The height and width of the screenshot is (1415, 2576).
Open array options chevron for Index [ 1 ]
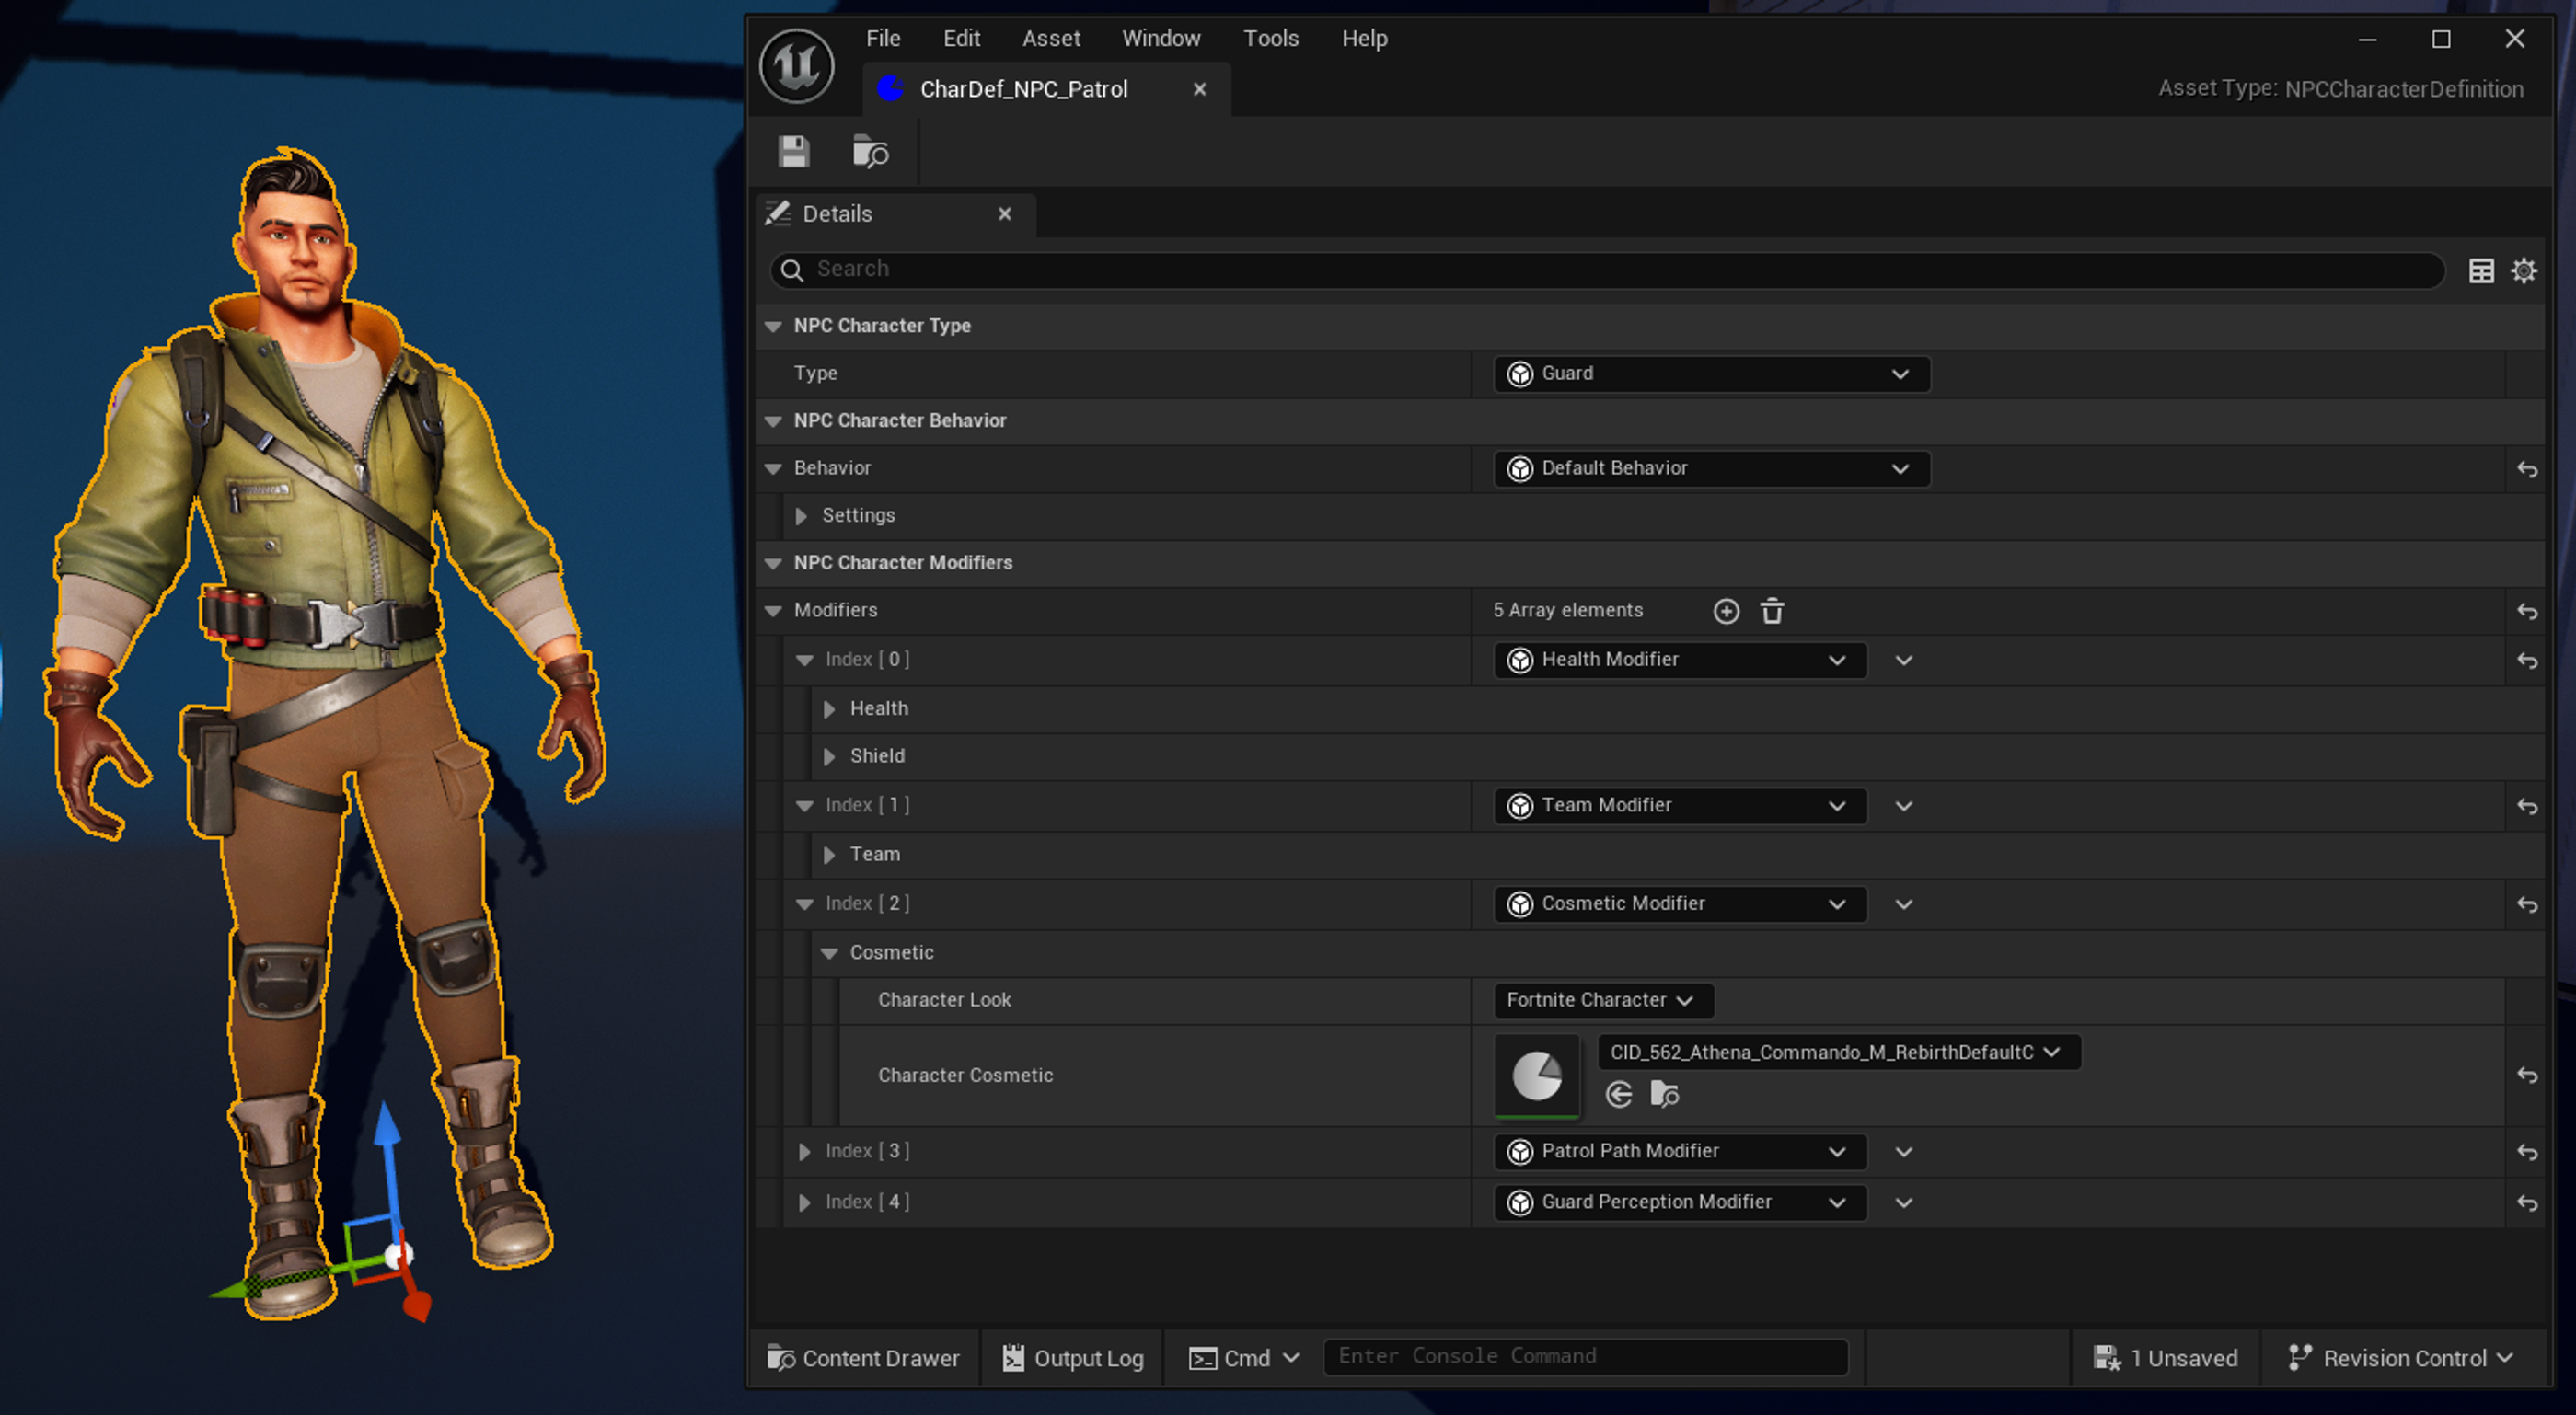[1903, 806]
